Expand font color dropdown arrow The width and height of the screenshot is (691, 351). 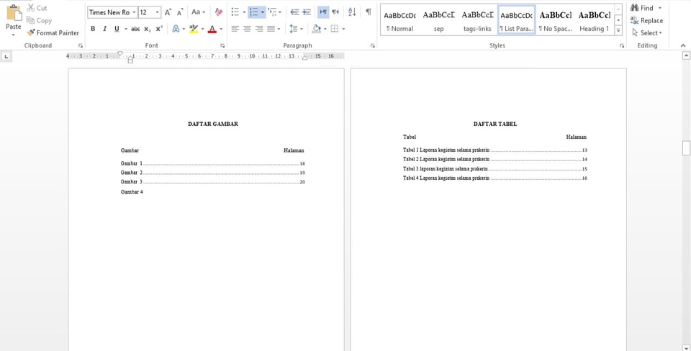(x=221, y=29)
